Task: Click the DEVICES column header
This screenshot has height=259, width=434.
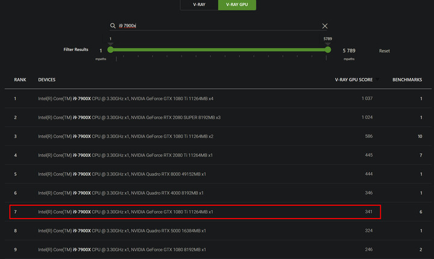Action: pyautogui.click(x=47, y=80)
